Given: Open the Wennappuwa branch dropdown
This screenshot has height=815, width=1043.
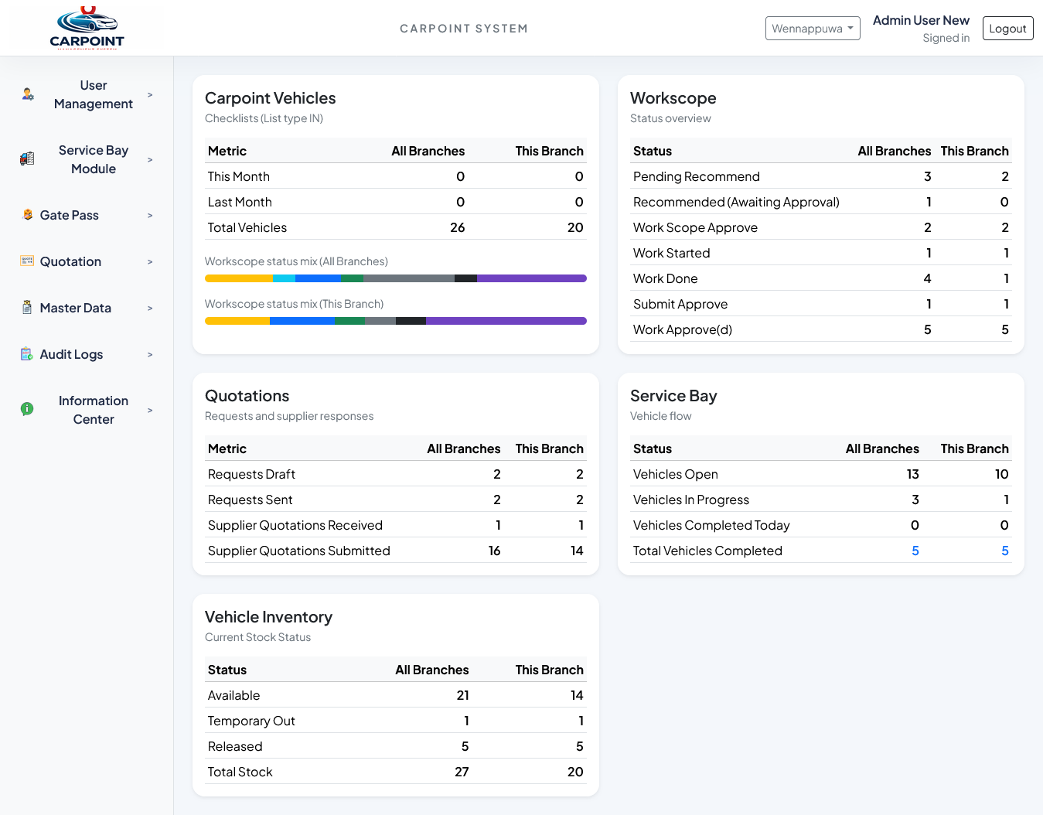Looking at the screenshot, I should pyautogui.click(x=812, y=29).
